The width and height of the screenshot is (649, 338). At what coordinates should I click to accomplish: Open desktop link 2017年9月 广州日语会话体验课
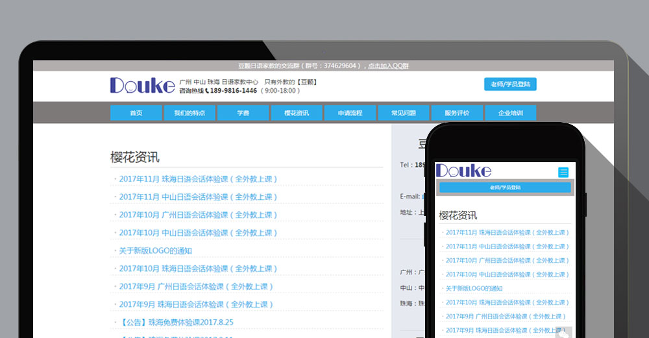click(x=196, y=286)
